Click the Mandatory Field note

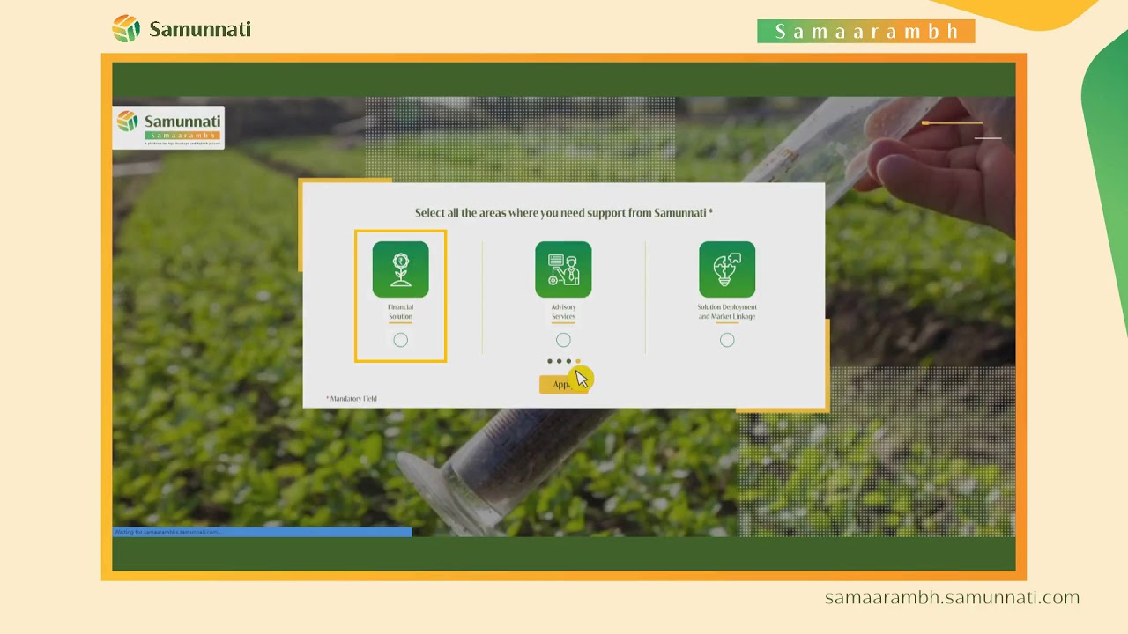(x=352, y=399)
